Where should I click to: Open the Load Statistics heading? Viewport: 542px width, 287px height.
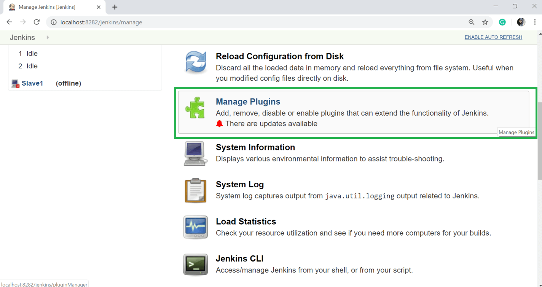point(246,222)
